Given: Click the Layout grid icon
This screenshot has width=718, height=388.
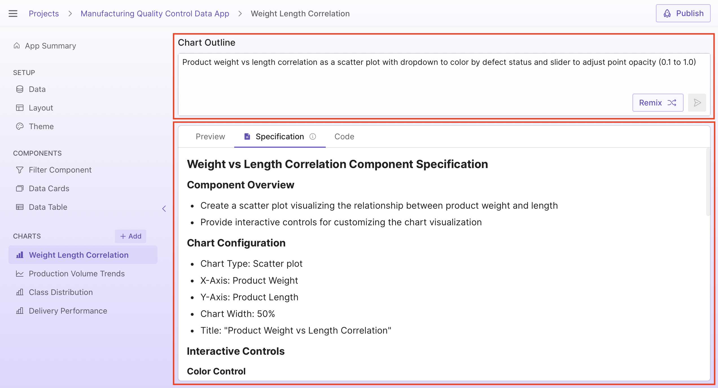Looking at the screenshot, I should (x=20, y=108).
